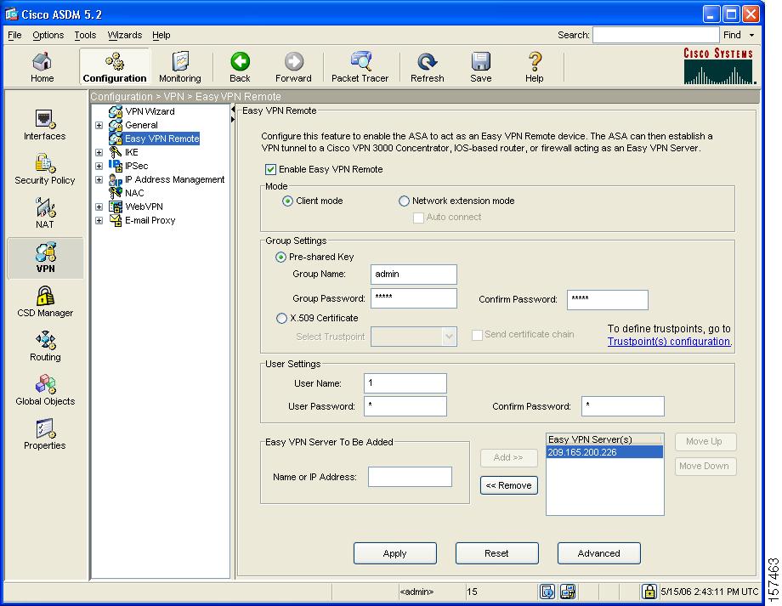Open the Monitoring view
Viewport: 782px width, 606px height.
(180, 67)
